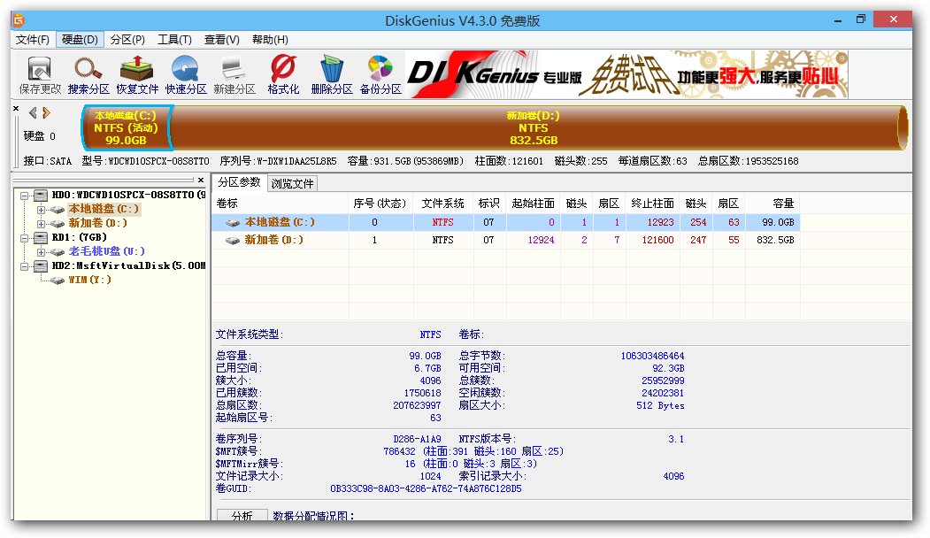Click the right arrow disk navigation icon
Viewport: 930px width, 538px height.
coord(46,112)
